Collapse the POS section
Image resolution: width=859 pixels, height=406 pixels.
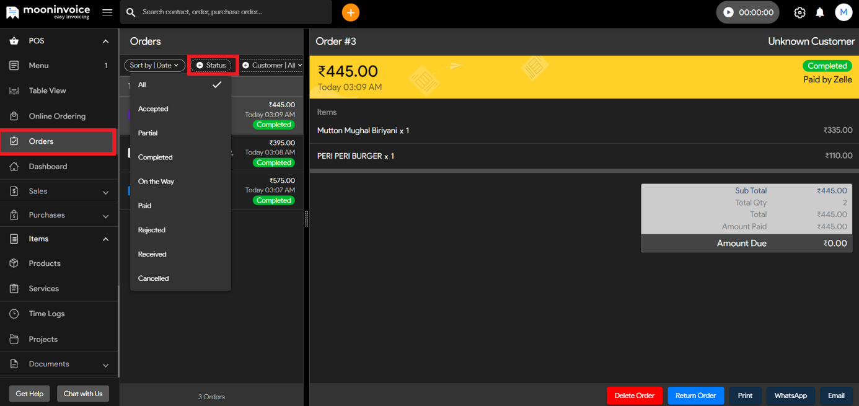(105, 41)
